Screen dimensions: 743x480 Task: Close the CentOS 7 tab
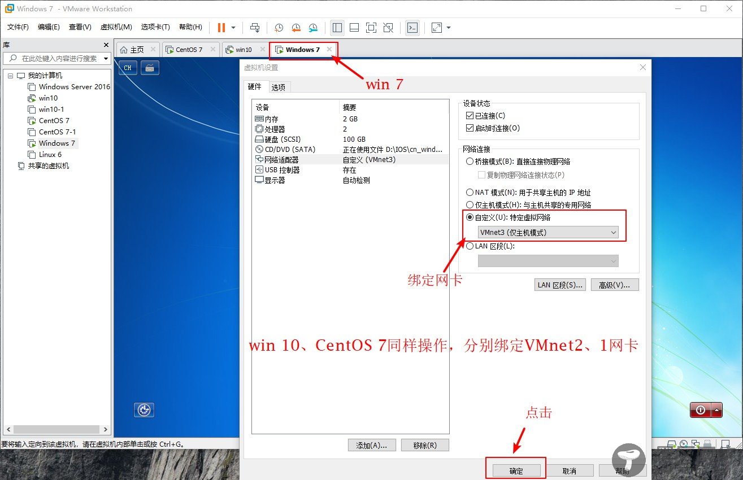coord(213,50)
